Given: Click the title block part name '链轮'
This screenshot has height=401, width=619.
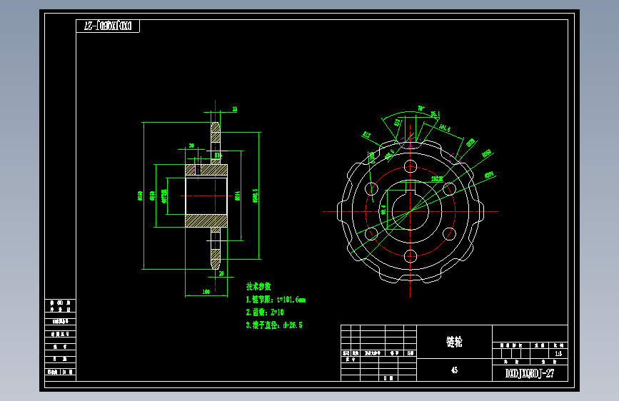Looking at the screenshot, I should tap(454, 342).
